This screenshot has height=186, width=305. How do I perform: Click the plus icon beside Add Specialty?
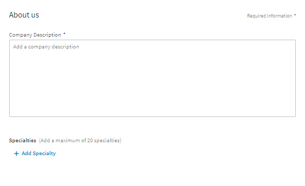pos(16,154)
